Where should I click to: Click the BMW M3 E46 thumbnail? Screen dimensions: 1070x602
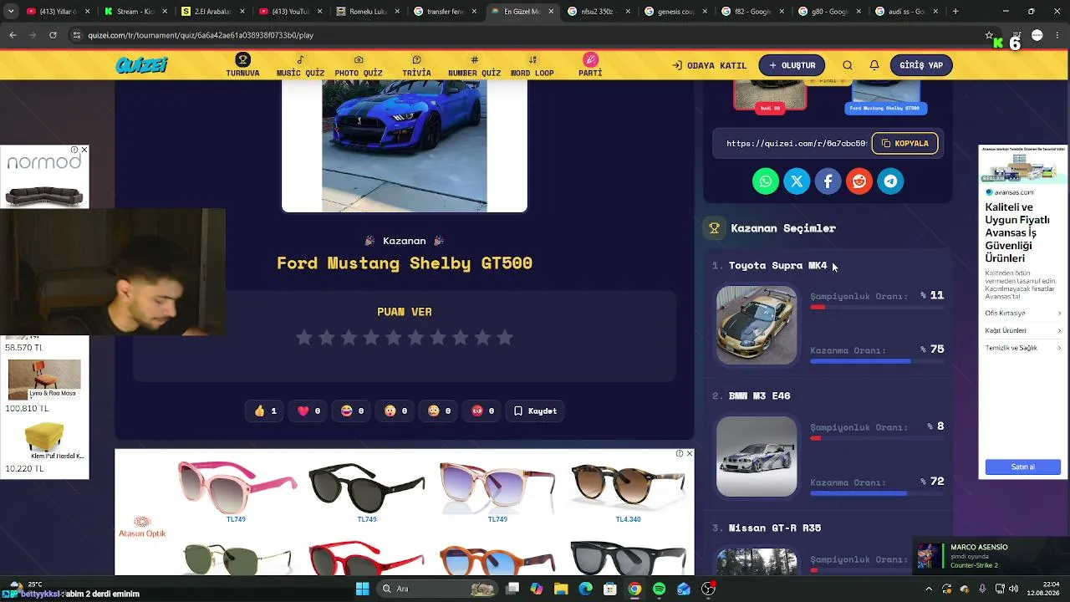click(x=757, y=457)
